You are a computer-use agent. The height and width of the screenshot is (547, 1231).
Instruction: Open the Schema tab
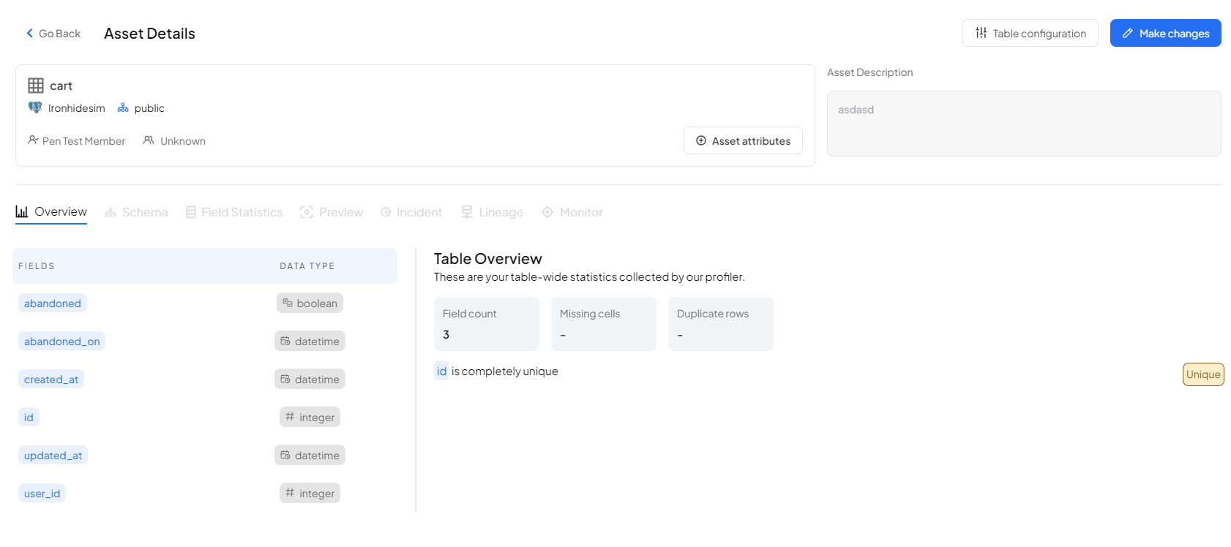point(137,212)
